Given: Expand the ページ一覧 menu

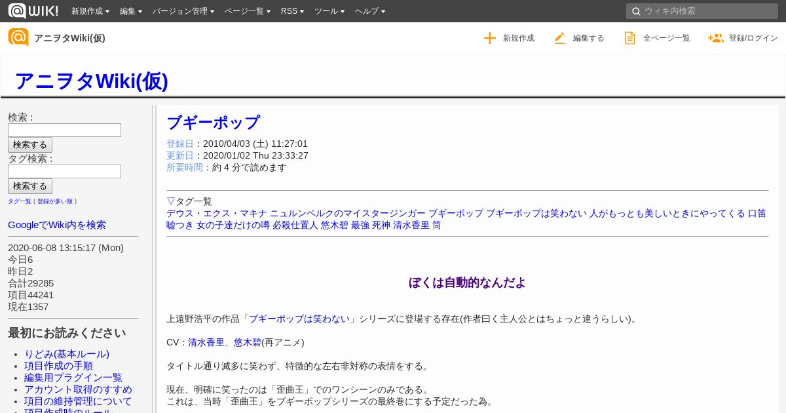Looking at the screenshot, I should click(248, 11).
